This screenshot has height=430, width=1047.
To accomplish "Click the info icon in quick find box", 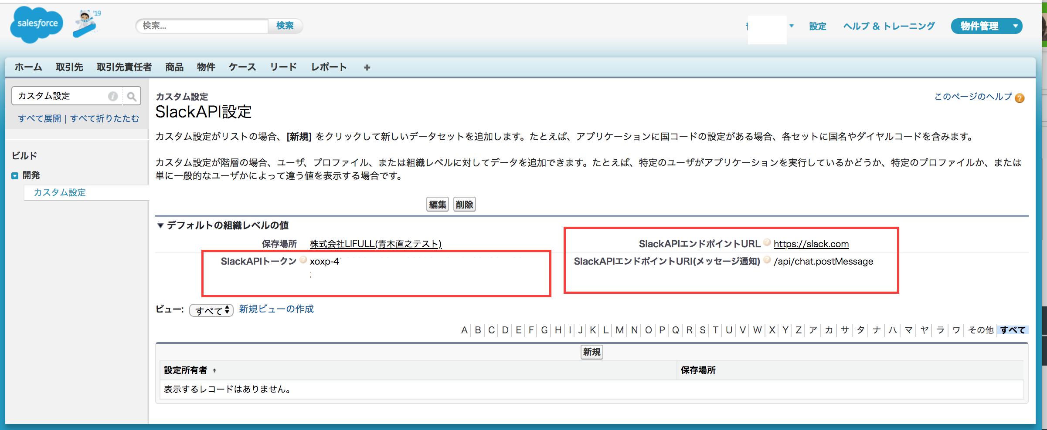I will (113, 96).
